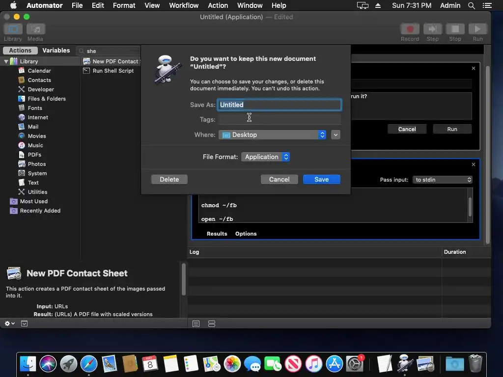Show the workflow log view icon
Screen dimensions: 503x377
(x=196, y=323)
